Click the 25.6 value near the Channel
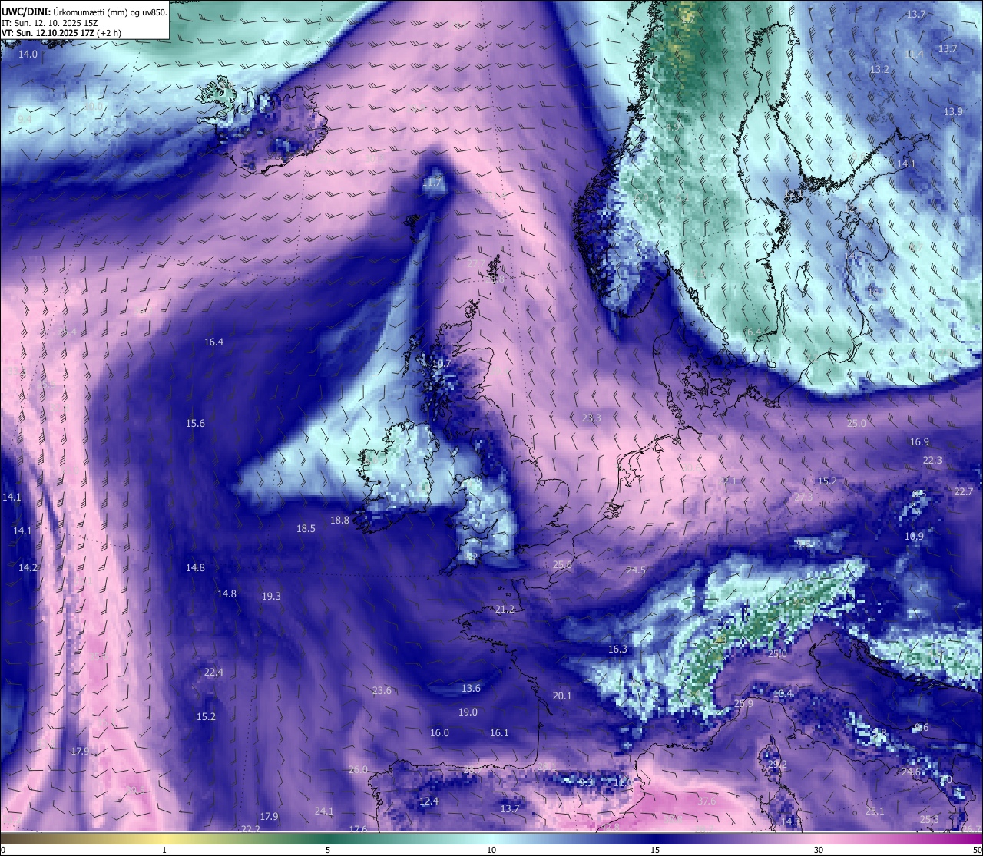Viewport: 983px width, 856px height. click(562, 565)
